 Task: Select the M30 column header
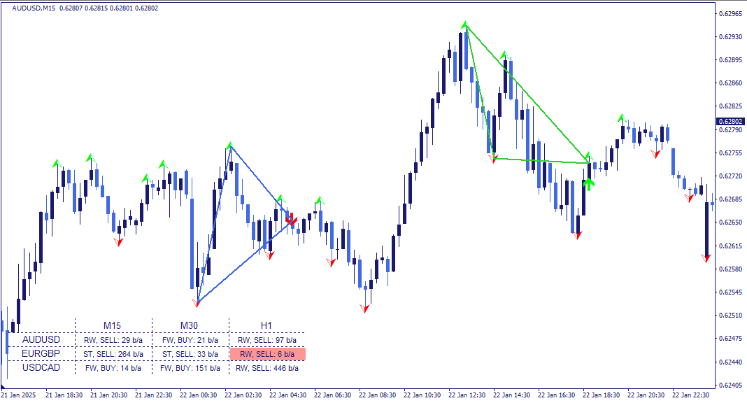click(x=189, y=325)
